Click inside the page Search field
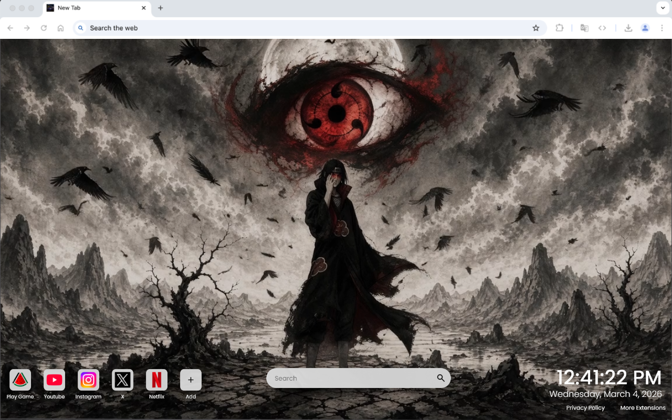 358,378
